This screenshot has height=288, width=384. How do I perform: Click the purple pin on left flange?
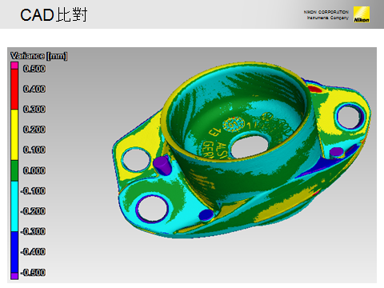tap(161, 166)
